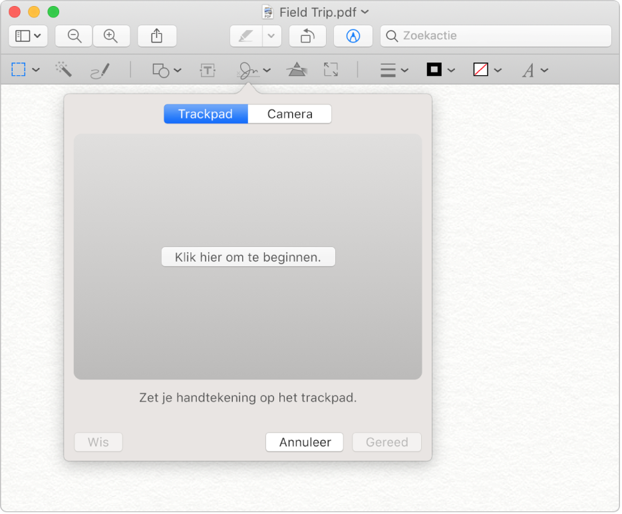This screenshot has width=622, height=514.
Task: Click the Adjust Size resize icon
Action: [331, 70]
